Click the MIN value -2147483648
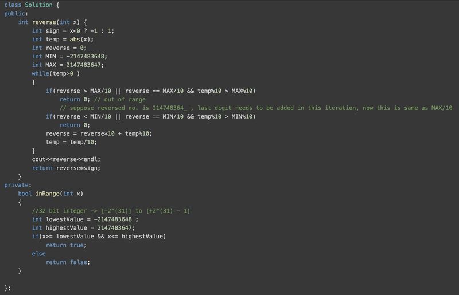 [x=85, y=57]
